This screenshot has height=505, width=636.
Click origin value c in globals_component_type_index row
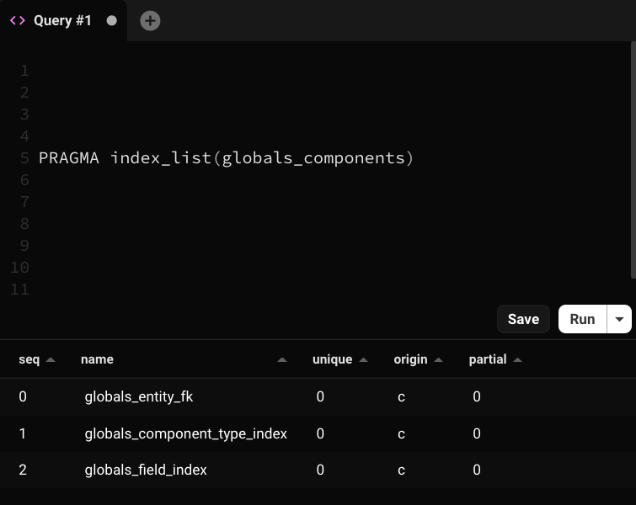click(401, 434)
